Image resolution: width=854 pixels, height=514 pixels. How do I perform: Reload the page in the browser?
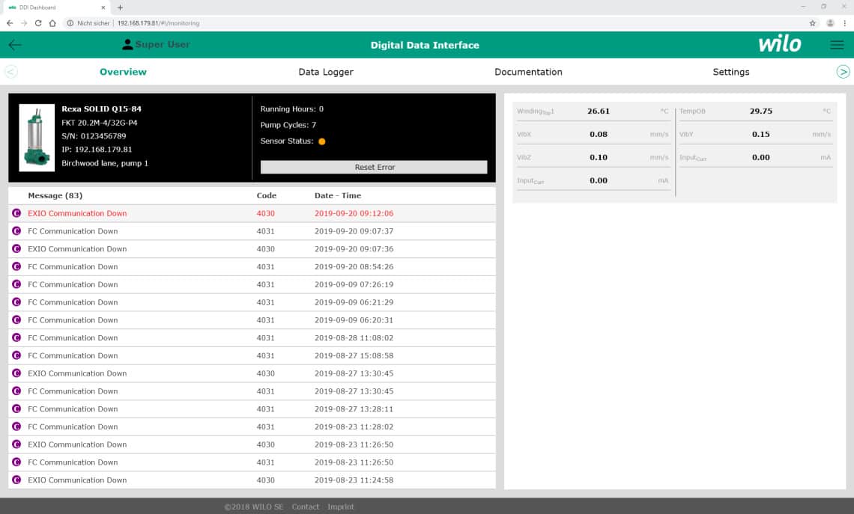coord(38,23)
